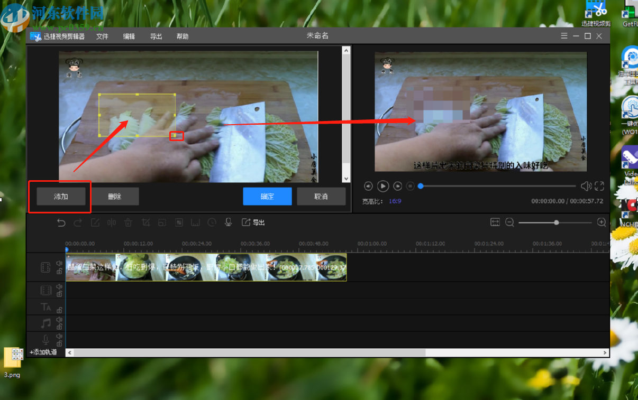Click the undo arrow in the toolbar

61,222
